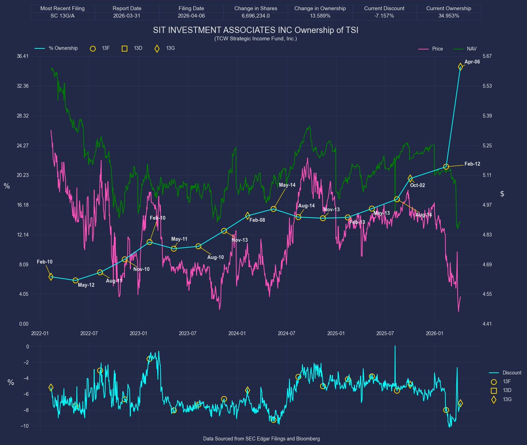527x445 pixels.
Task: Click the 'May-14' data label
Action: click(x=287, y=185)
